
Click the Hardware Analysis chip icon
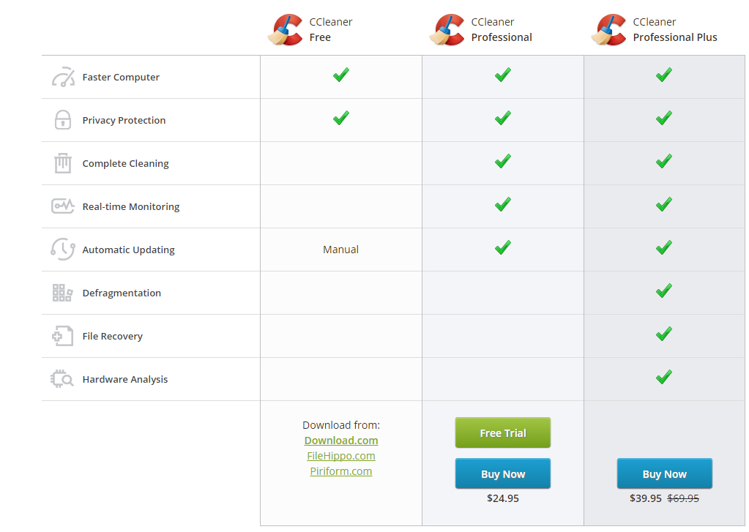point(63,379)
